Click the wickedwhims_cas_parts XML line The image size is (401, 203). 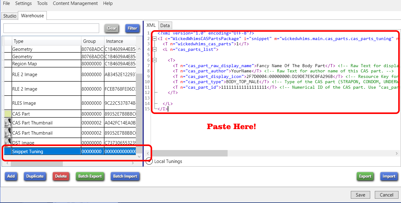coord(206,44)
